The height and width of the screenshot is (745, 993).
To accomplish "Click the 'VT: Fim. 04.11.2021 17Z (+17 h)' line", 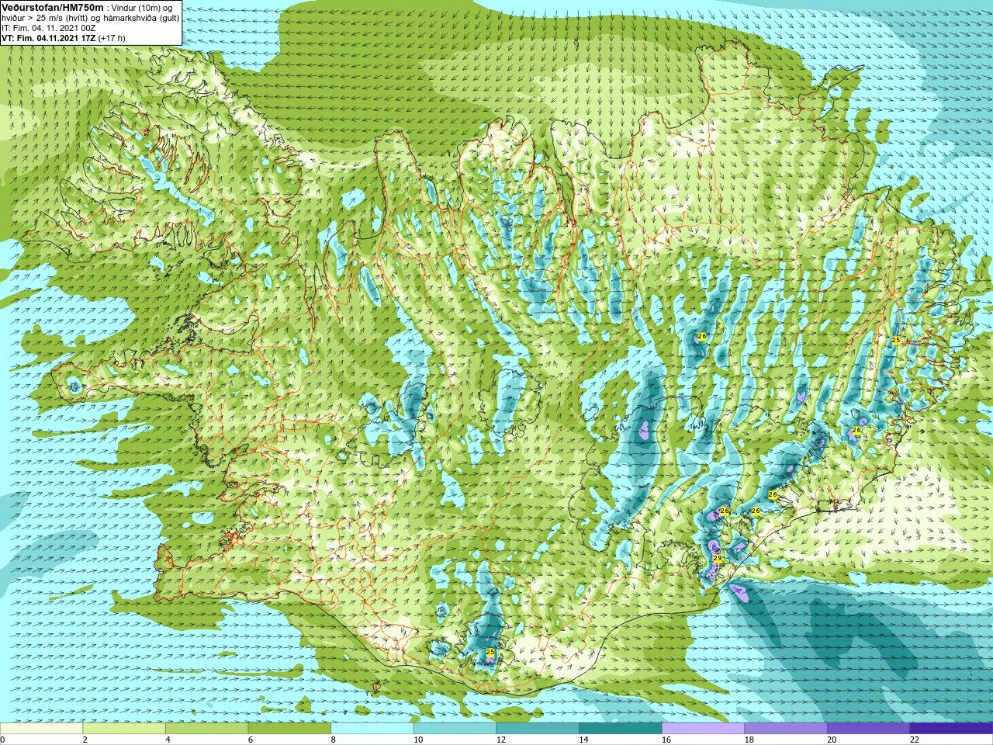I will pos(64,38).
